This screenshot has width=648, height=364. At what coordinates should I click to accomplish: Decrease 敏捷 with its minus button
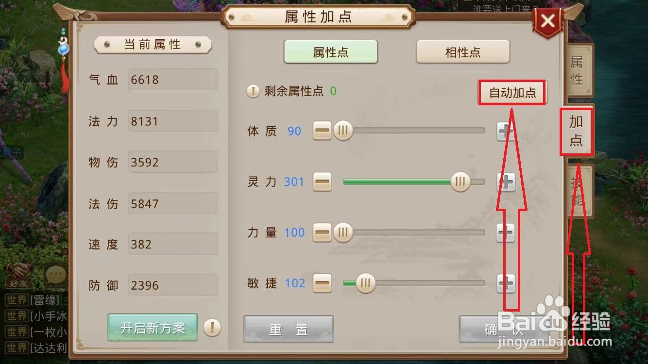click(x=322, y=283)
